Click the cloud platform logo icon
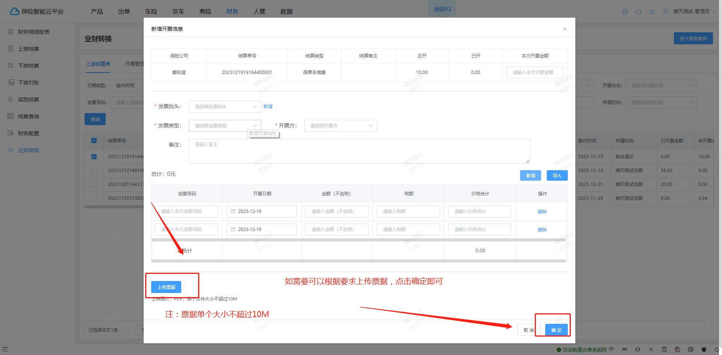Screen dimensions: 722x355 [14, 11]
